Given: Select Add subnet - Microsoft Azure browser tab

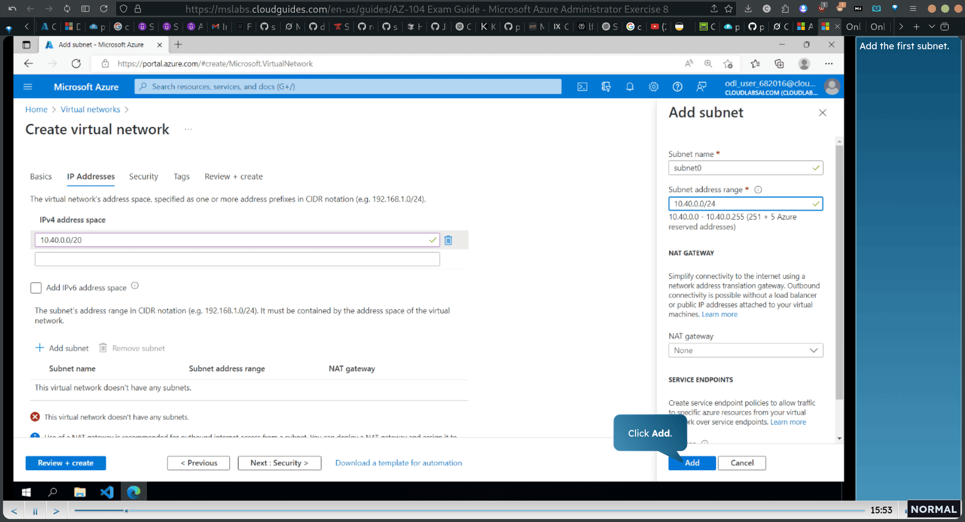Looking at the screenshot, I should click(102, 45).
